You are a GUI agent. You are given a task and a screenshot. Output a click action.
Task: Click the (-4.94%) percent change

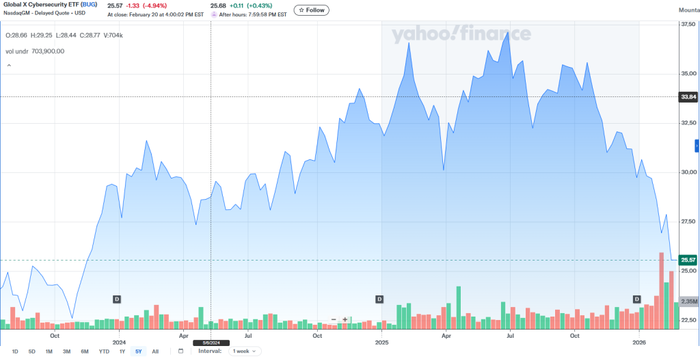point(154,5)
